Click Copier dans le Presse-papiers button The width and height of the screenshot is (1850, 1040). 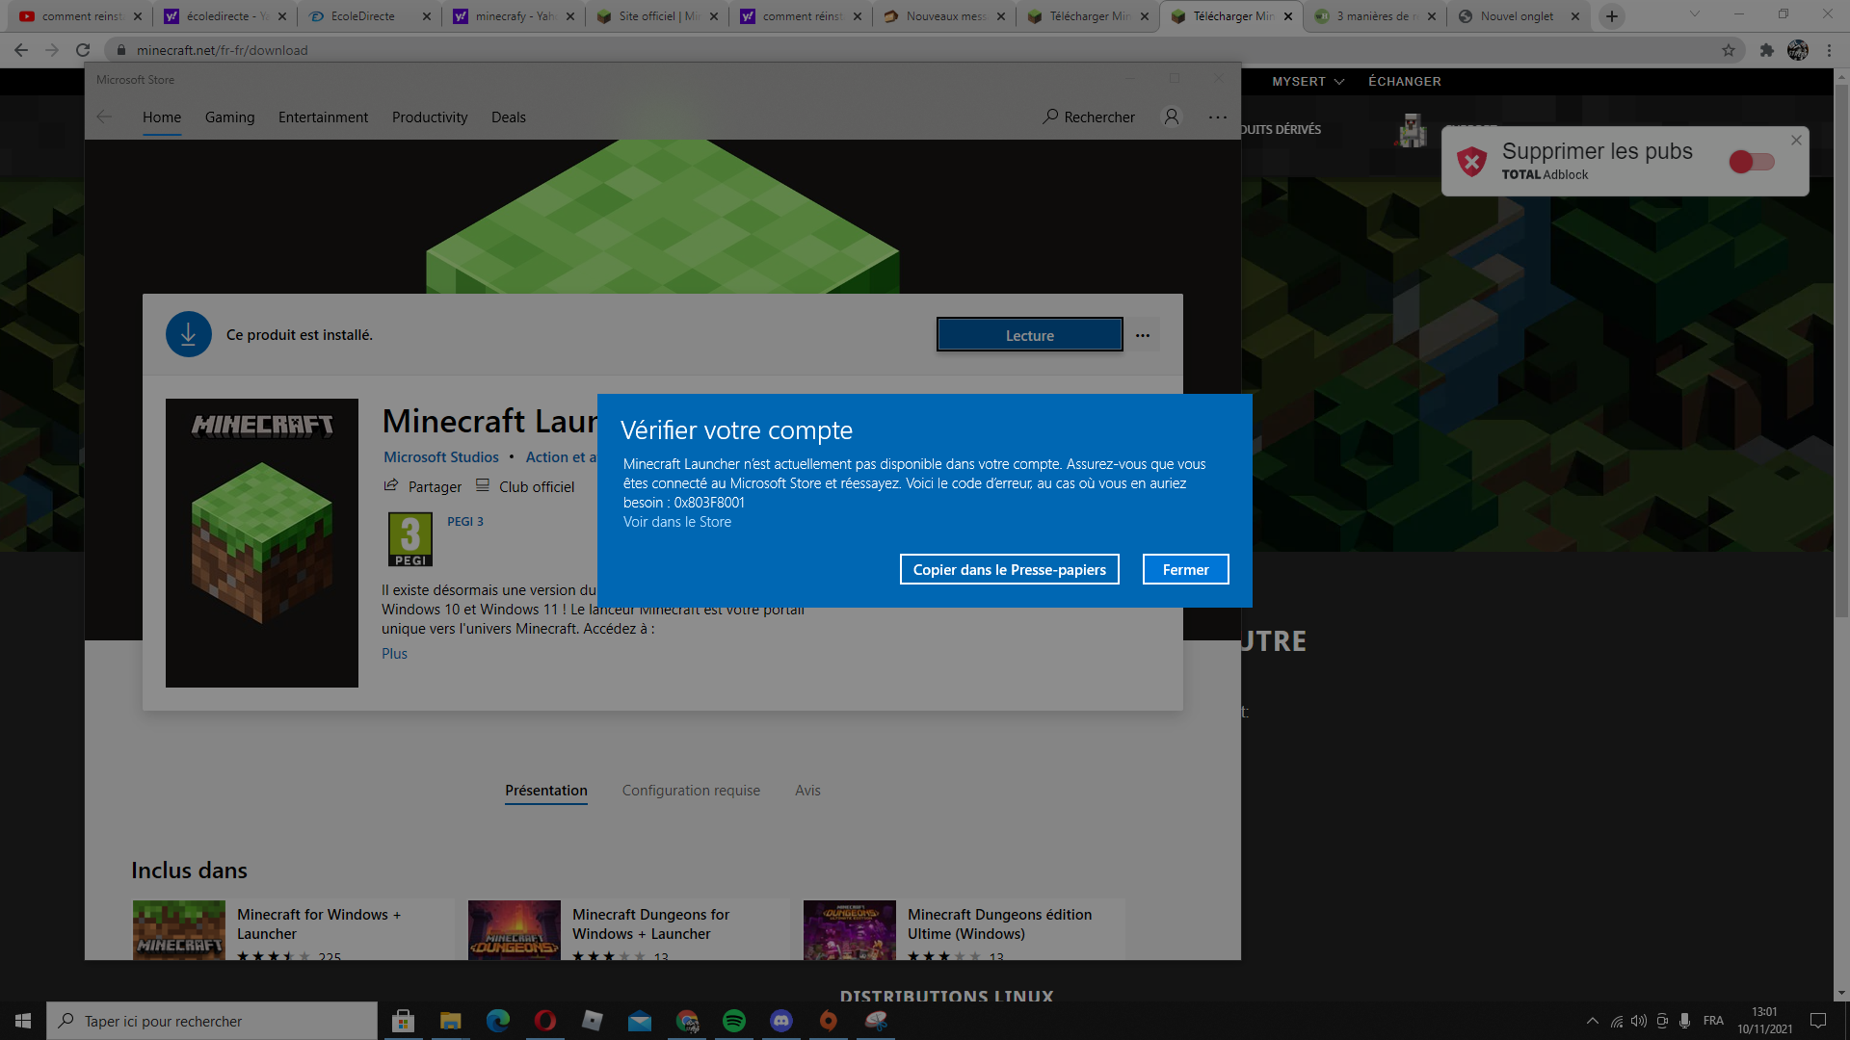(1009, 569)
